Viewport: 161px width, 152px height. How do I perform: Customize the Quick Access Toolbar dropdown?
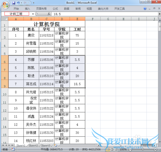point(33,3)
